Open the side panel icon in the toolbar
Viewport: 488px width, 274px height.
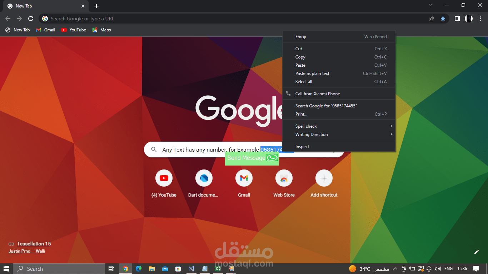tap(457, 18)
